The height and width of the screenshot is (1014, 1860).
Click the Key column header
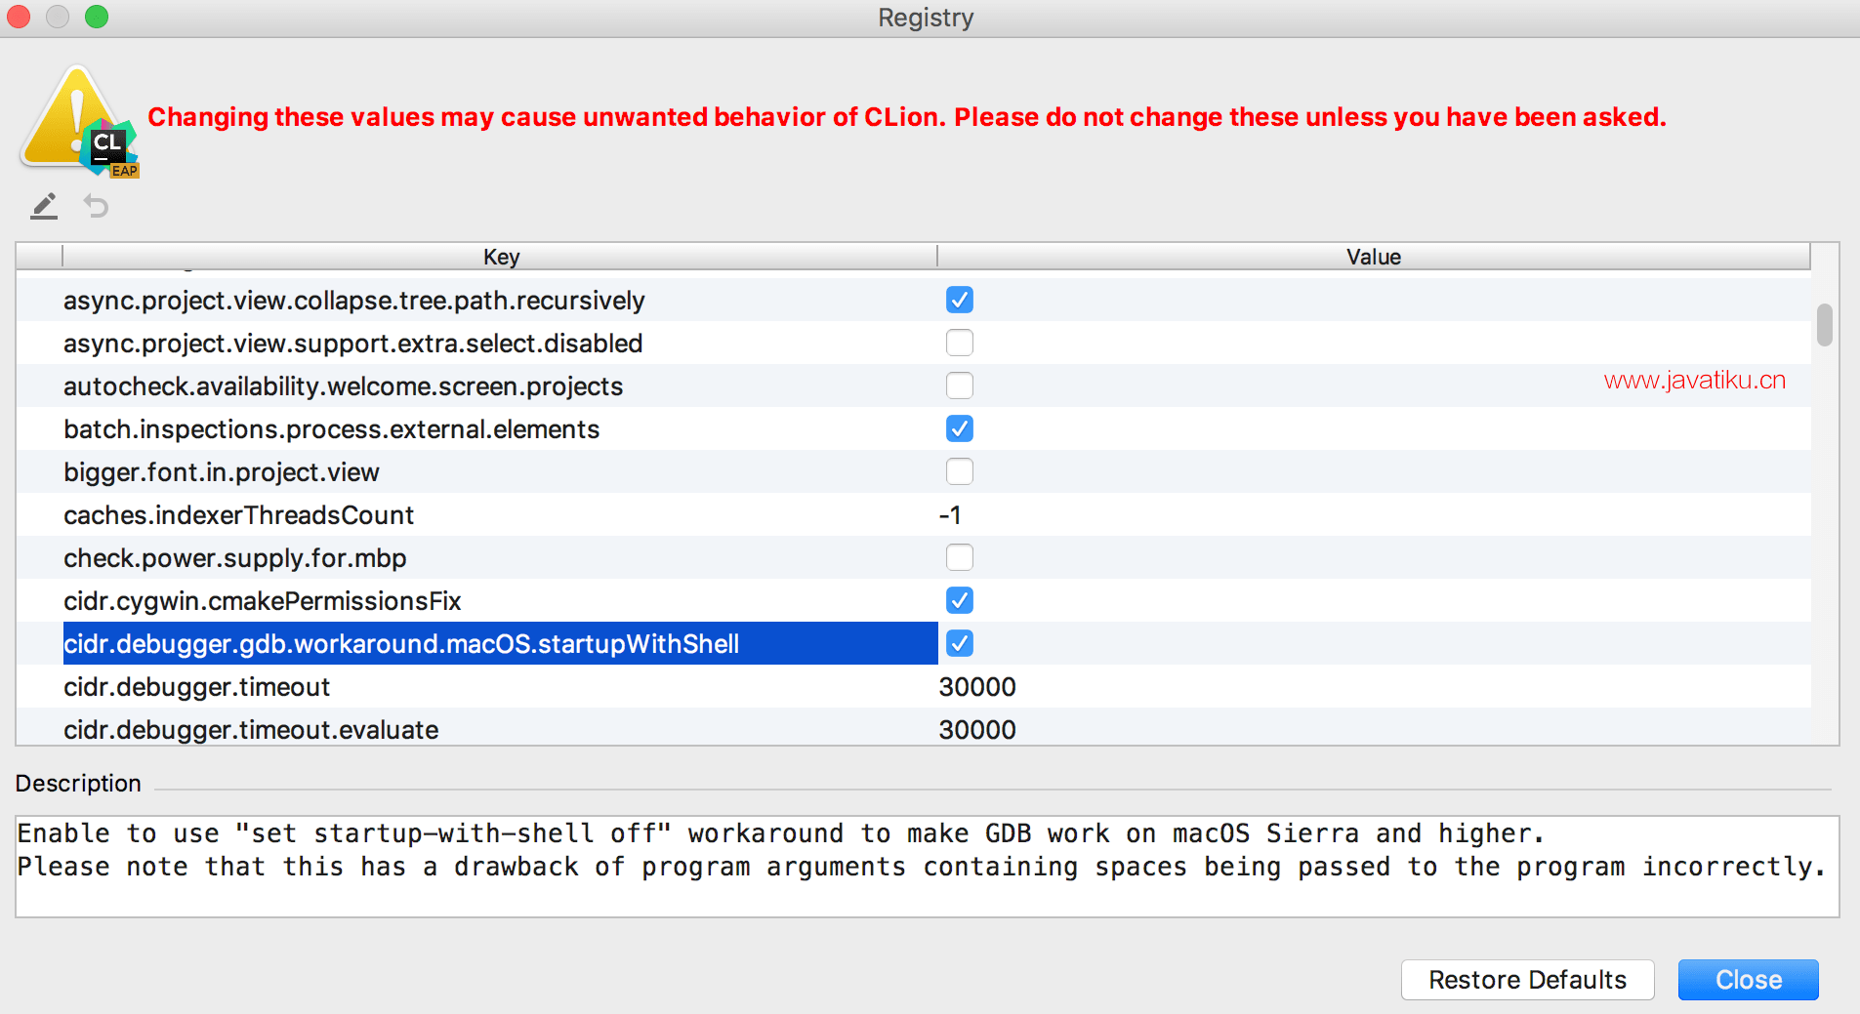(500, 257)
